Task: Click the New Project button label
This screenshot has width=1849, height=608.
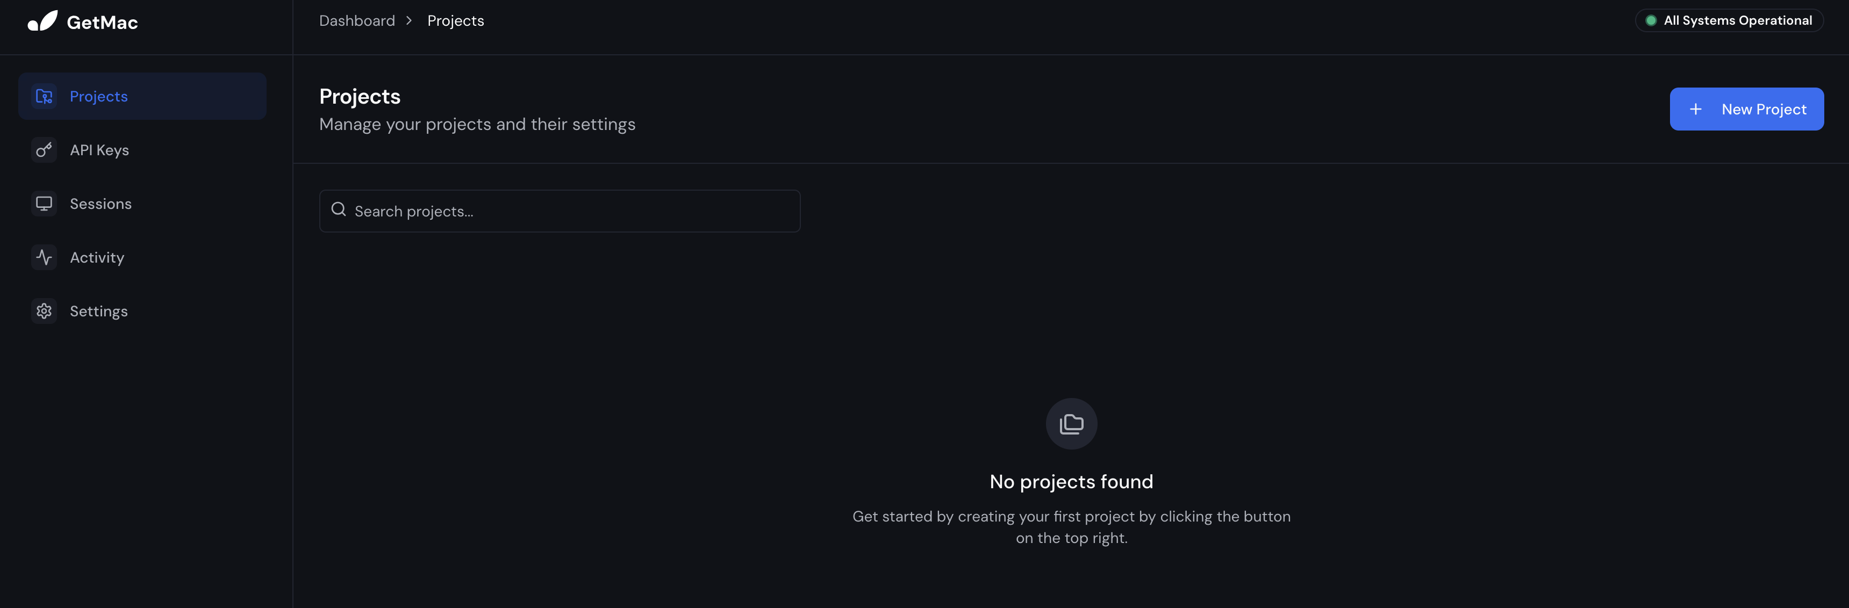Action: tap(1764, 109)
